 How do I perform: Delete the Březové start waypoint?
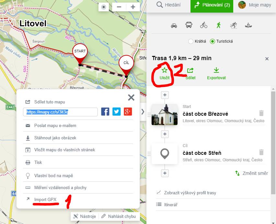[261, 113]
